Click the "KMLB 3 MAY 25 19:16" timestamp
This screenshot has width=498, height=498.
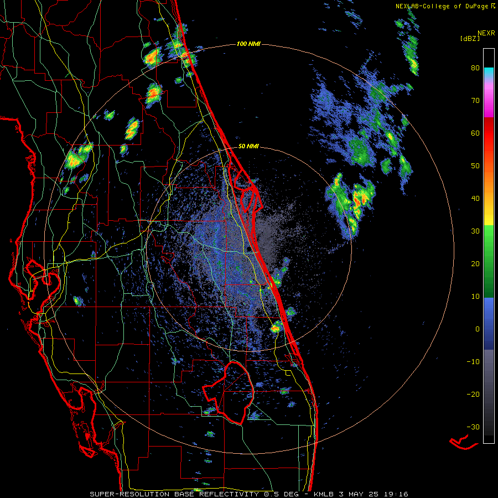pyautogui.click(x=361, y=494)
